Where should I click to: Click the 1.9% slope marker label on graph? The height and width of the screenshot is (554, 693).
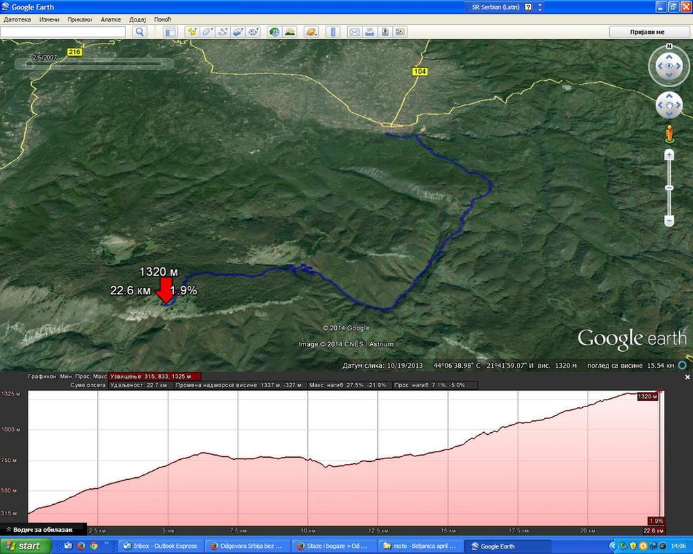(656, 521)
